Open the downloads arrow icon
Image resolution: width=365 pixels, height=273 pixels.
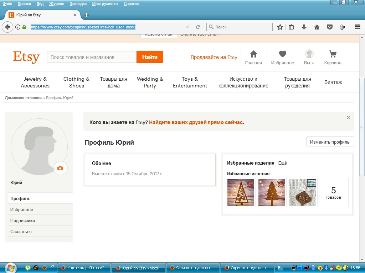[304, 27]
